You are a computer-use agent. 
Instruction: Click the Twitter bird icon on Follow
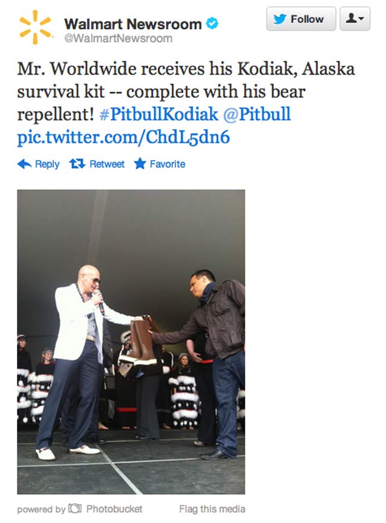click(x=280, y=19)
